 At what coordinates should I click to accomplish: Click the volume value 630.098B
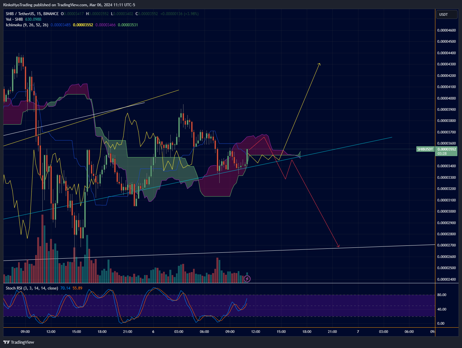coord(33,19)
